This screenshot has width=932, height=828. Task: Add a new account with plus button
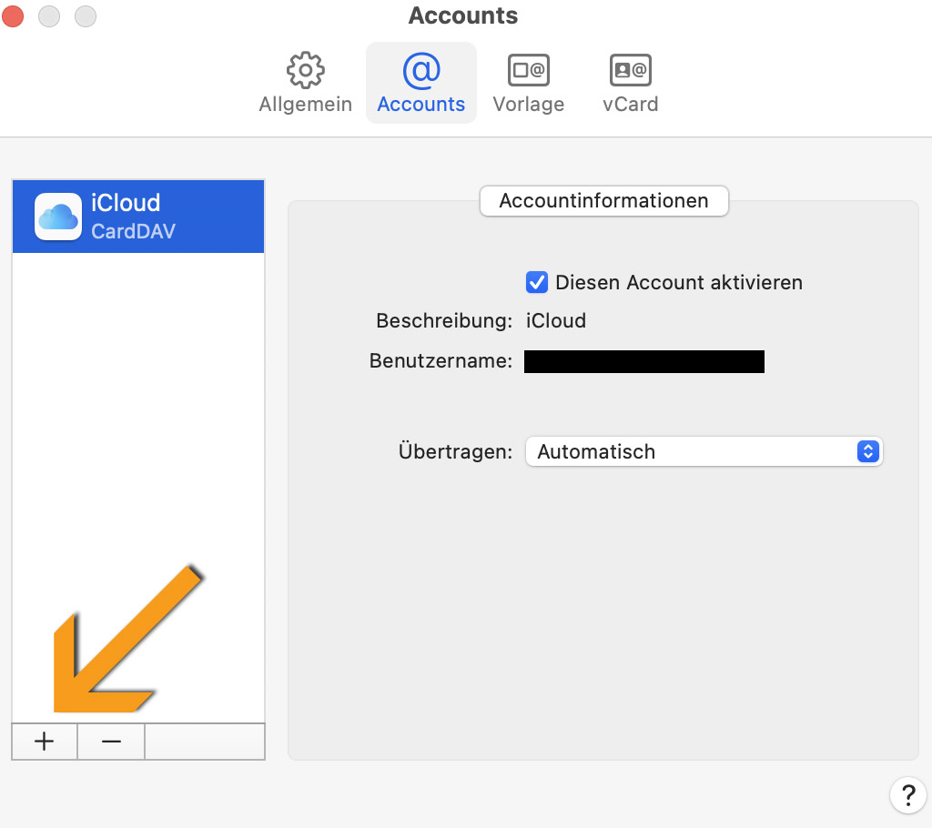coord(44,742)
